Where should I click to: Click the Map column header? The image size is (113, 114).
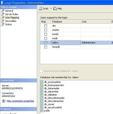pos(46,22)
